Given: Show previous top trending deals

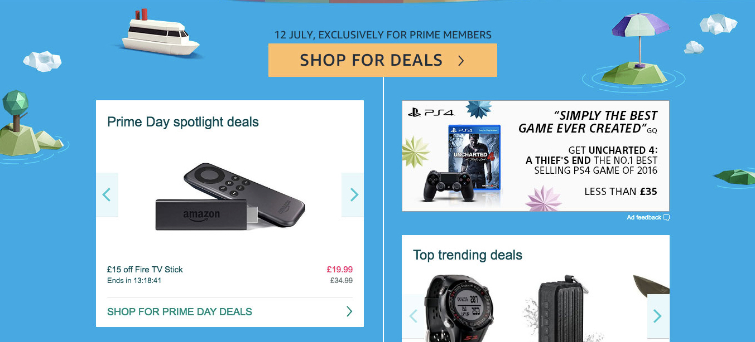Looking at the screenshot, I should [x=413, y=316].
